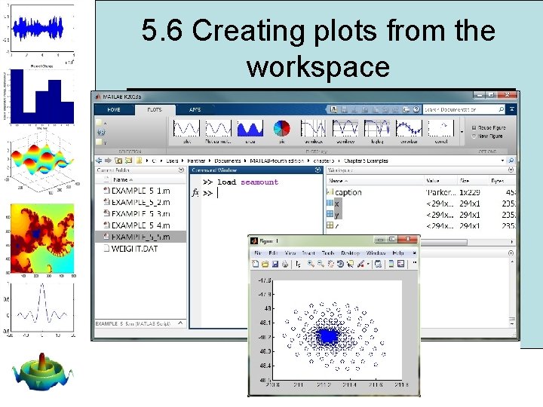This screenshot has width=543, height=407.
Task: Click Users in the folder path
Action: coord(172,161)
